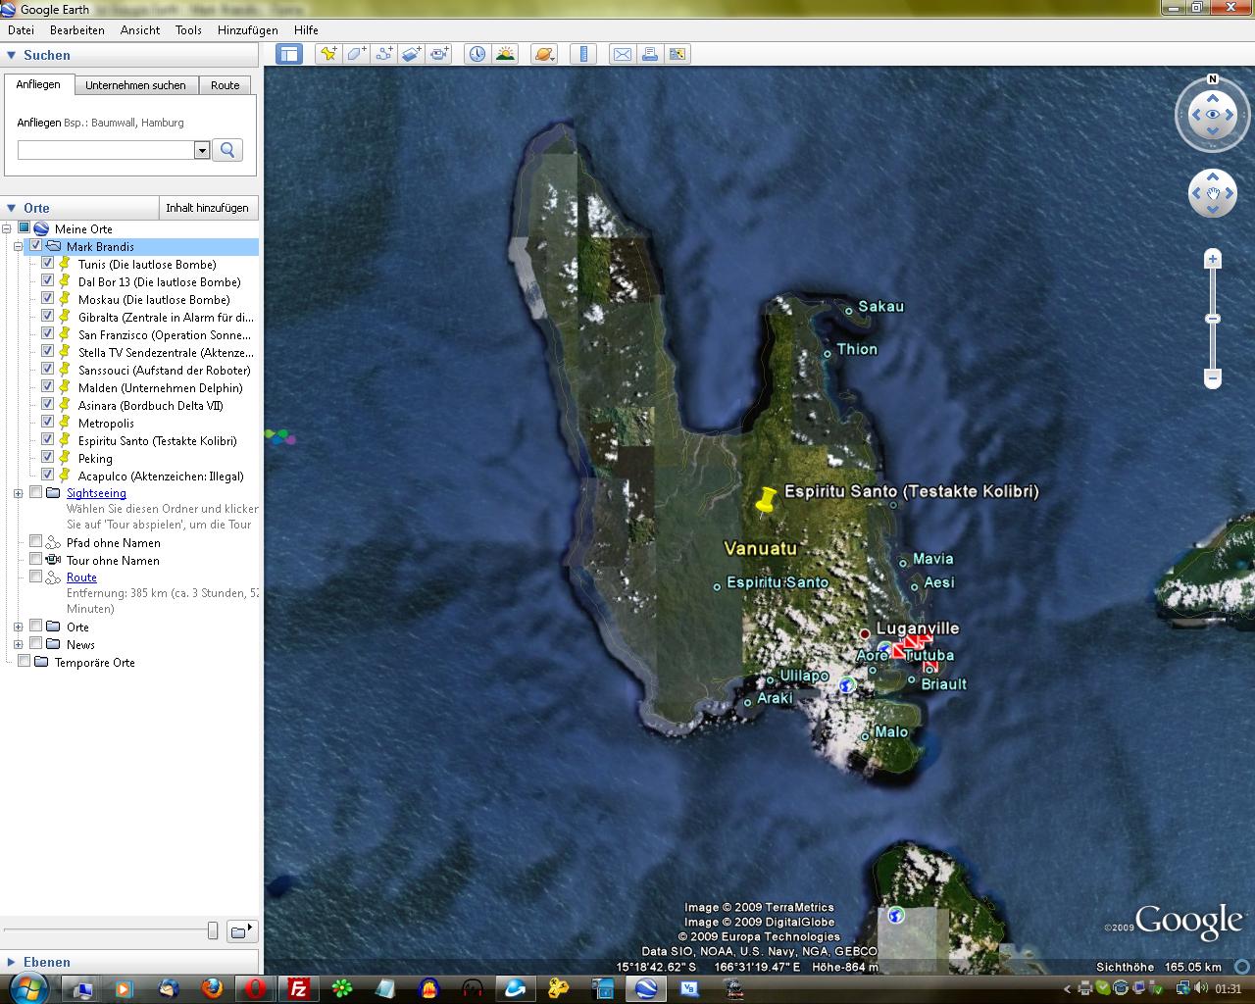Uncheck the Metropolis placemark checkbox
Screen dimensions: 1255x1004
[47, 423]
